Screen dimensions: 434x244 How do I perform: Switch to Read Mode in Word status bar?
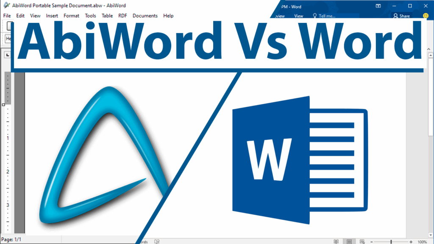tap(336, 241)
